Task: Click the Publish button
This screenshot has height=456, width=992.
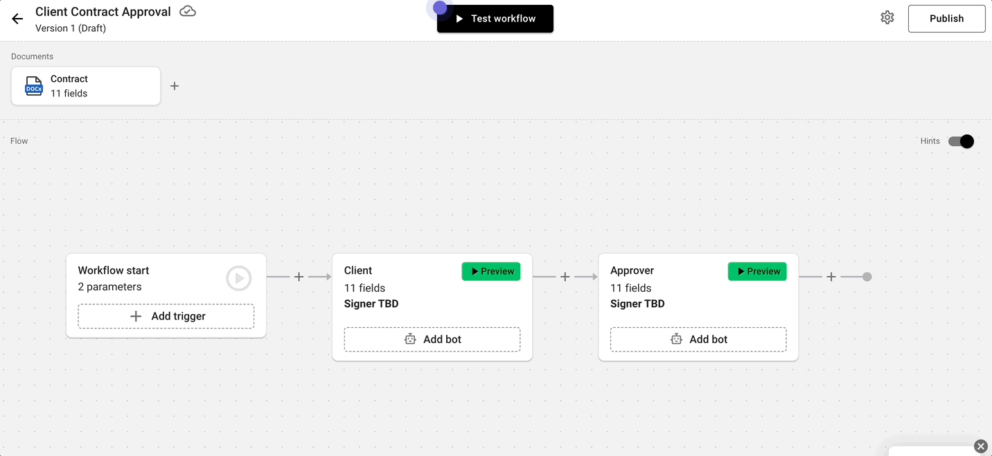Action: click(946, 19)
